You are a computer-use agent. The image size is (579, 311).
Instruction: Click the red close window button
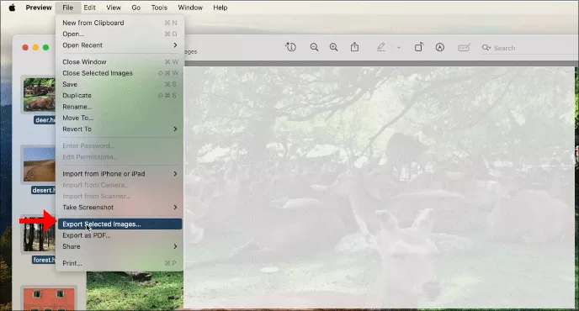25,47
